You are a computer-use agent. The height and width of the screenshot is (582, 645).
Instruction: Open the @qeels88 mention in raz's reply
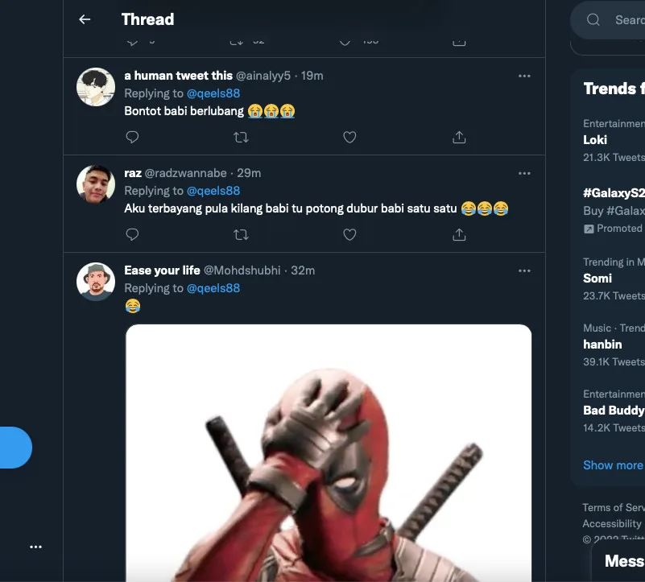213,191
